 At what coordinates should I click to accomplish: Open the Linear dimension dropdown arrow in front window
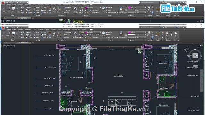tap(71, 32)
